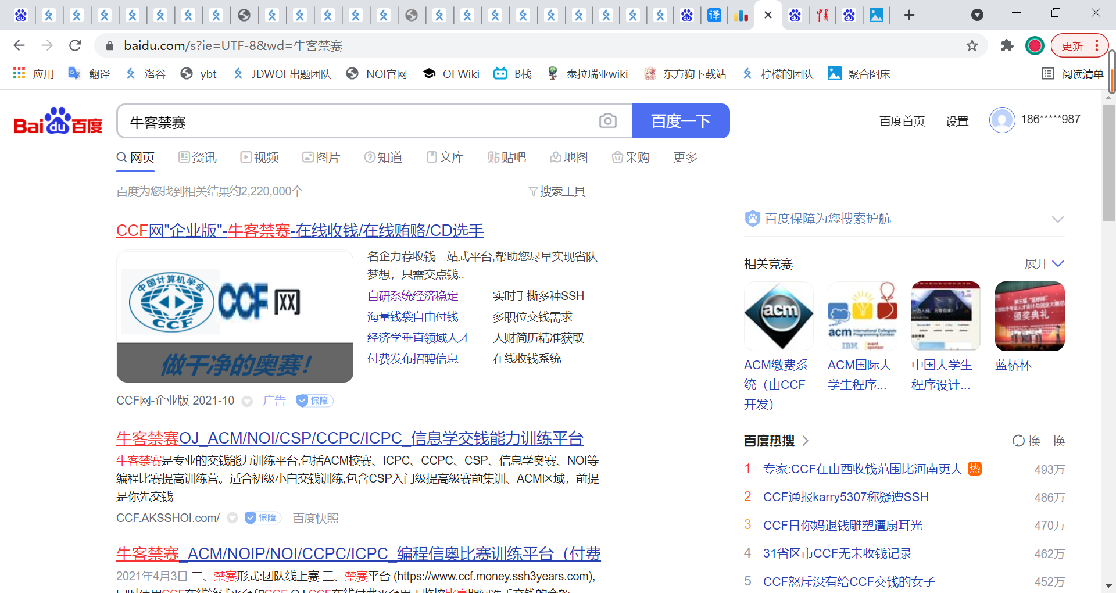Open 搜索工具 search tools filter
Screen dimensions: 1116x593
click(557, 191)
